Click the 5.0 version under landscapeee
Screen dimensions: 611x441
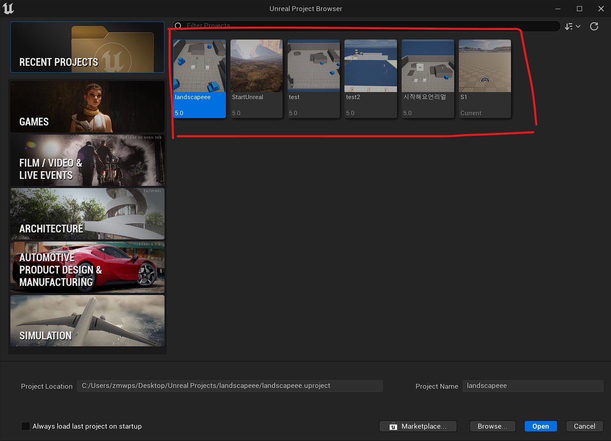179,113
